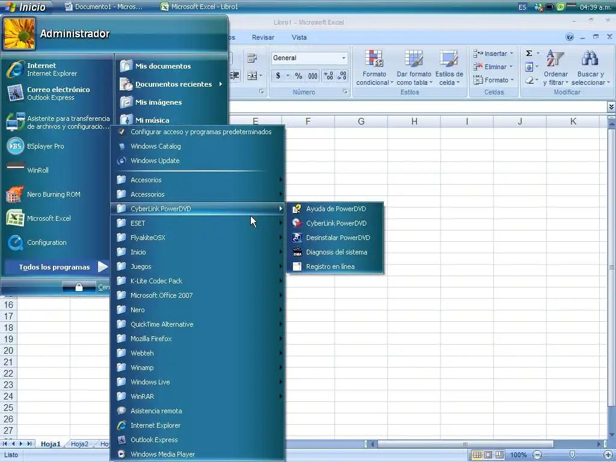The width and height of the screenshot is (616, 462).
Task: Apply thousands separator style (000)
Action: coord(313,76)
